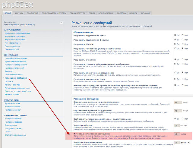
Task: Open Поисковые боты link
Action: click(12, 46)
